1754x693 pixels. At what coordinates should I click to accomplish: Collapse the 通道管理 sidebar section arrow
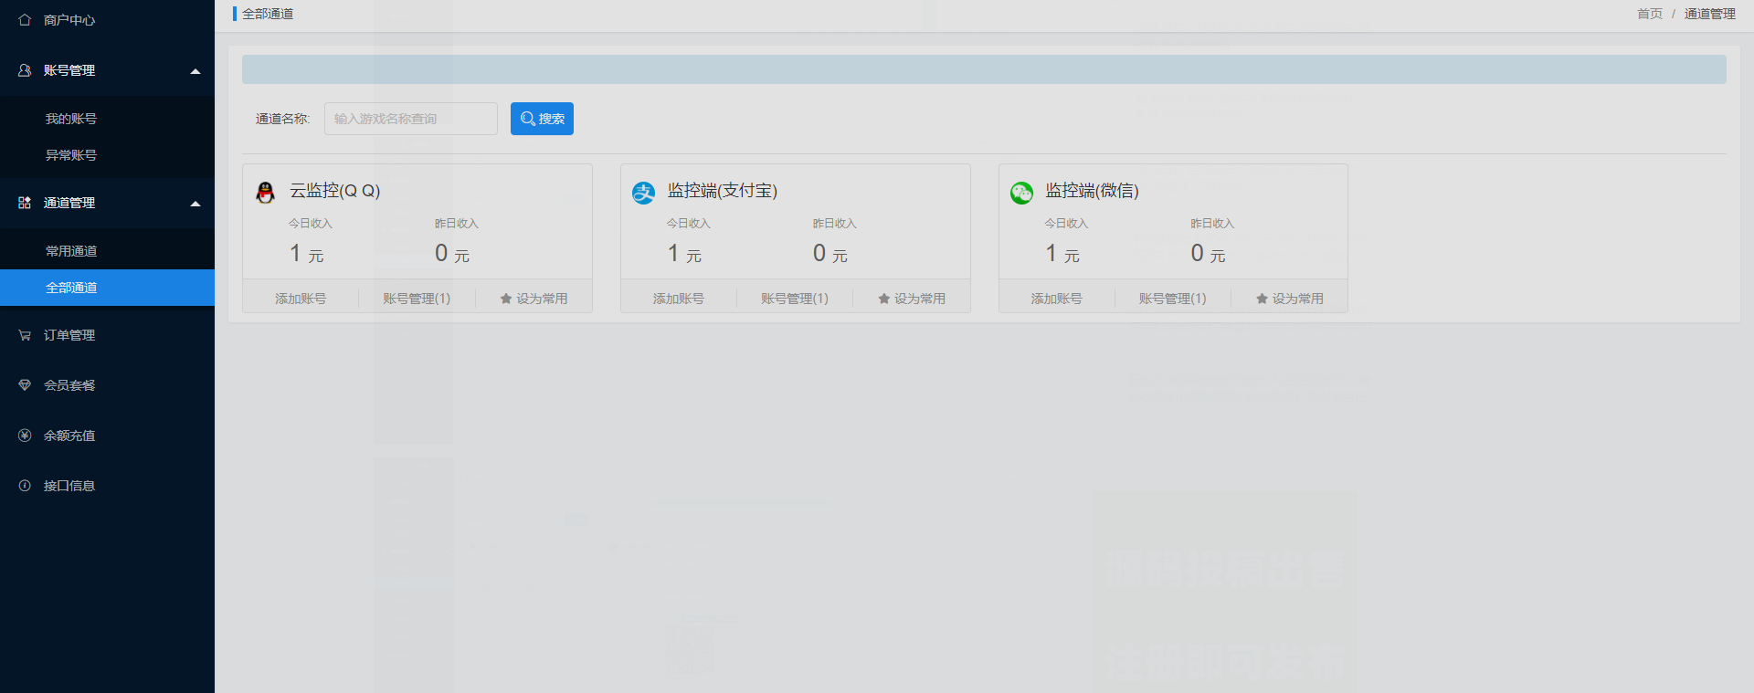pyautogui.click(x=195, y=204)
